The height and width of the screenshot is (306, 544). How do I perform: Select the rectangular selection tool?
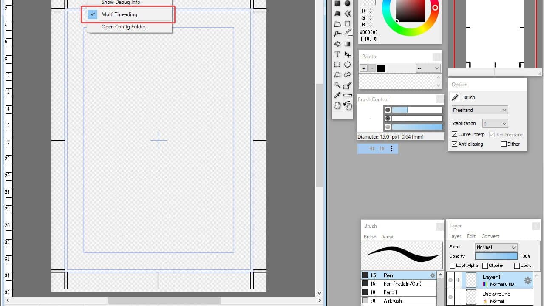click(337, 65)
